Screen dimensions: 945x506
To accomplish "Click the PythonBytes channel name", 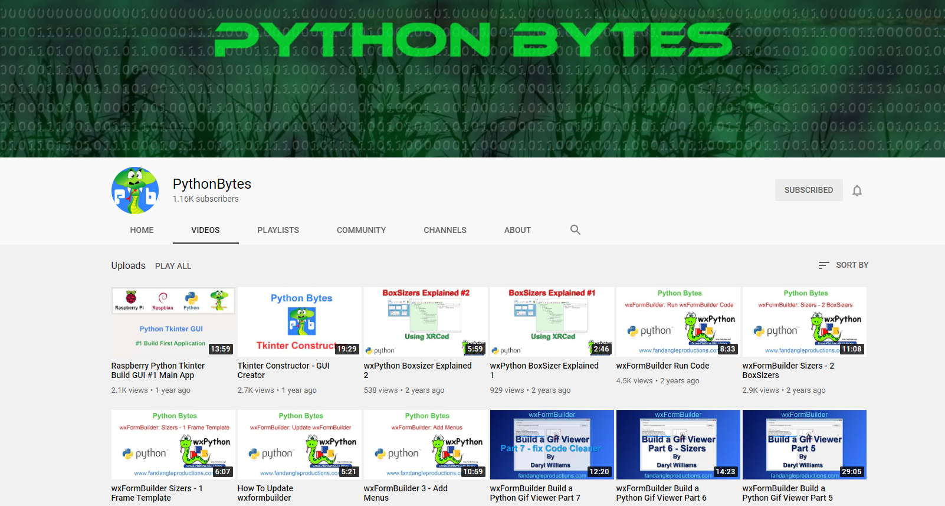I will point(212,184).
